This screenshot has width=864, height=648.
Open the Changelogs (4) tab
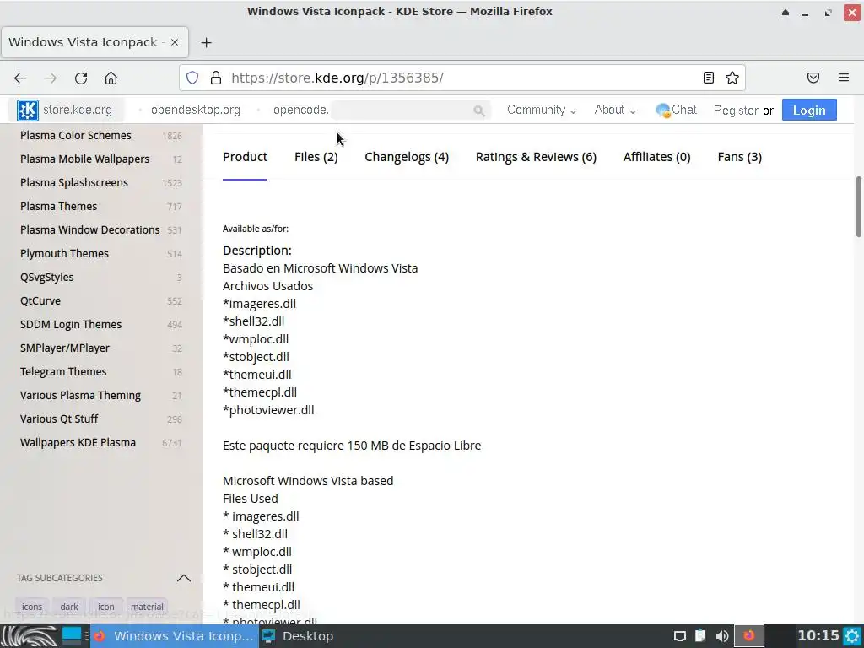click(x=407, y=157)
